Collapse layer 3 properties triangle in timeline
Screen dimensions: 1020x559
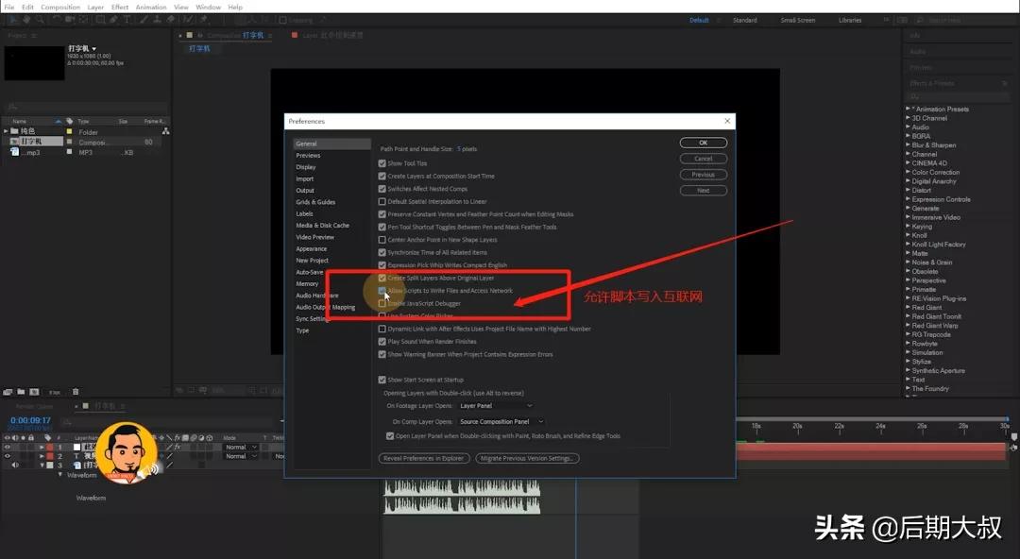42,466
